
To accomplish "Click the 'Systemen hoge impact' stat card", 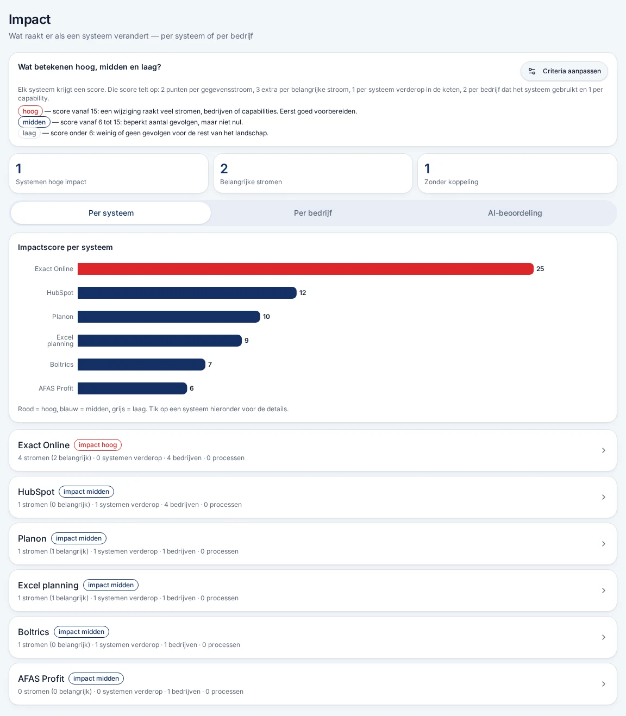I will point(109,173).
